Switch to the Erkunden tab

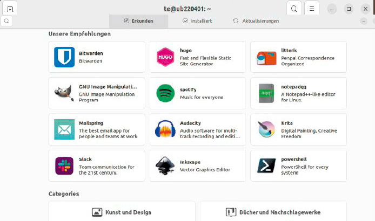click(139, 21)
